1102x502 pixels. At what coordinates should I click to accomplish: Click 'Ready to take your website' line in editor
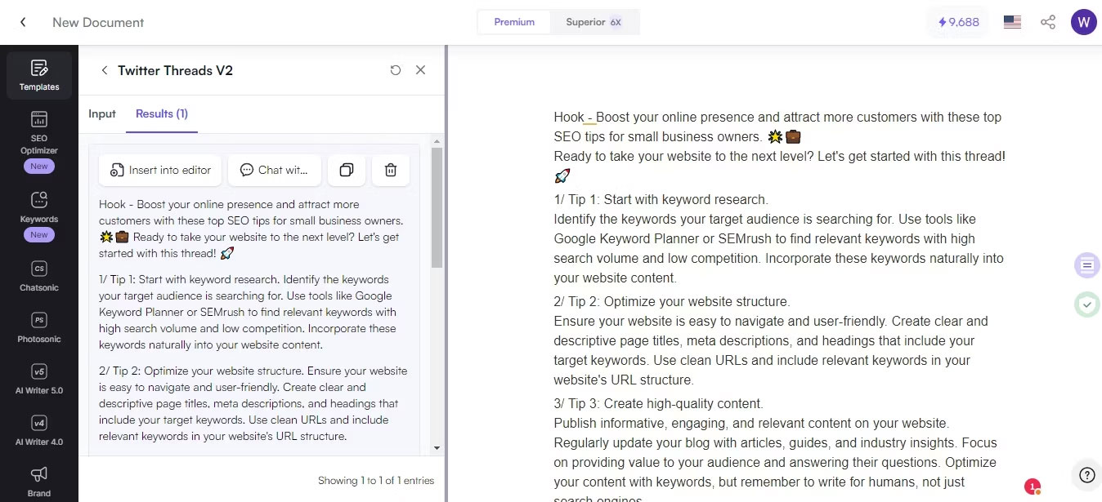coord(779,157)
